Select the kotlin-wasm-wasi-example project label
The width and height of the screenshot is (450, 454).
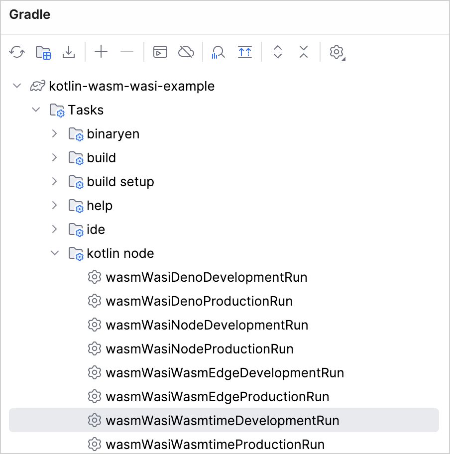pos(132,86)
